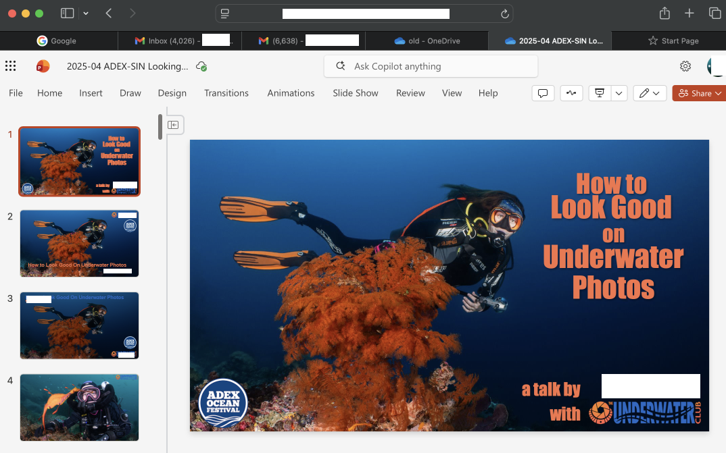Open the account profile picture
The width and height of the screenshot is (726, 453).
(x=717, y=66)
